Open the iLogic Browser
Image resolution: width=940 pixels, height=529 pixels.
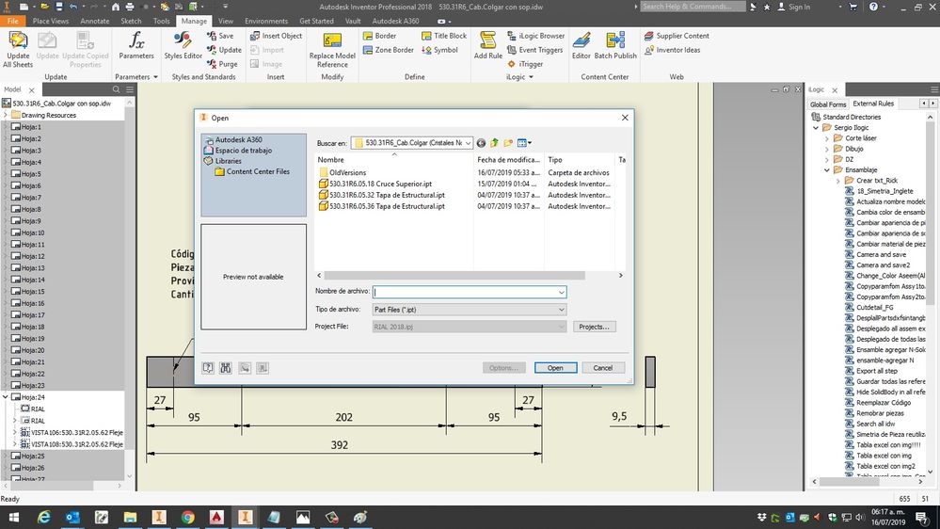point(535,36)
